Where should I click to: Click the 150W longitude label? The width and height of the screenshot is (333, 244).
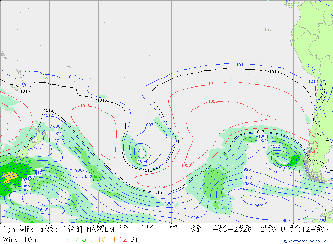(123, 227)
